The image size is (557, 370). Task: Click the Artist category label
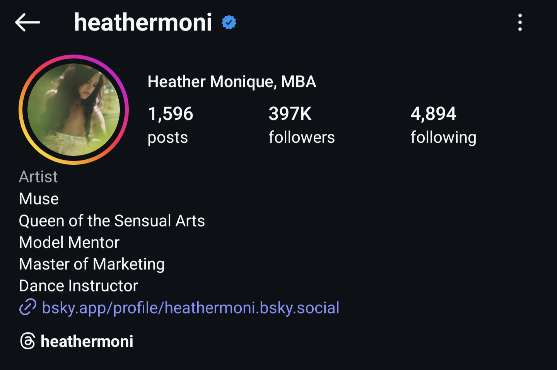click(x=38, y=177)
